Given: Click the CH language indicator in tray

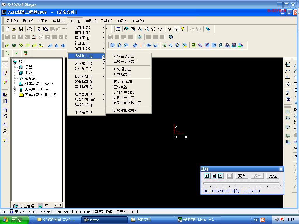Looking at the screenshot, I should pos(256,220).
